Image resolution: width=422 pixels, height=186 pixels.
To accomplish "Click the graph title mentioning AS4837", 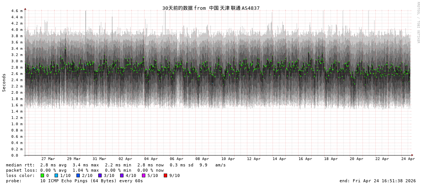I will (211, 8).
